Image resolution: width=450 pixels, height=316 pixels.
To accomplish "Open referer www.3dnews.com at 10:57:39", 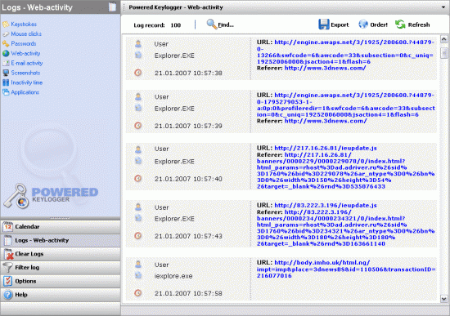I will click(x=326, y=121).
